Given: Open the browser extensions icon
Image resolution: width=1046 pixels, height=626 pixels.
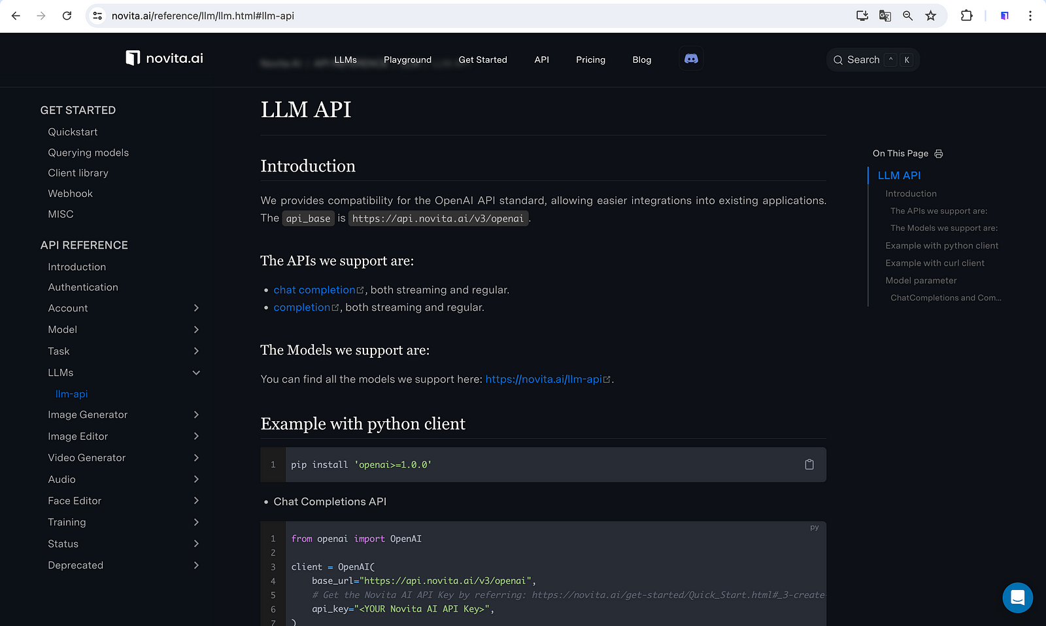Looking at the screenshot, I should 966,16.
